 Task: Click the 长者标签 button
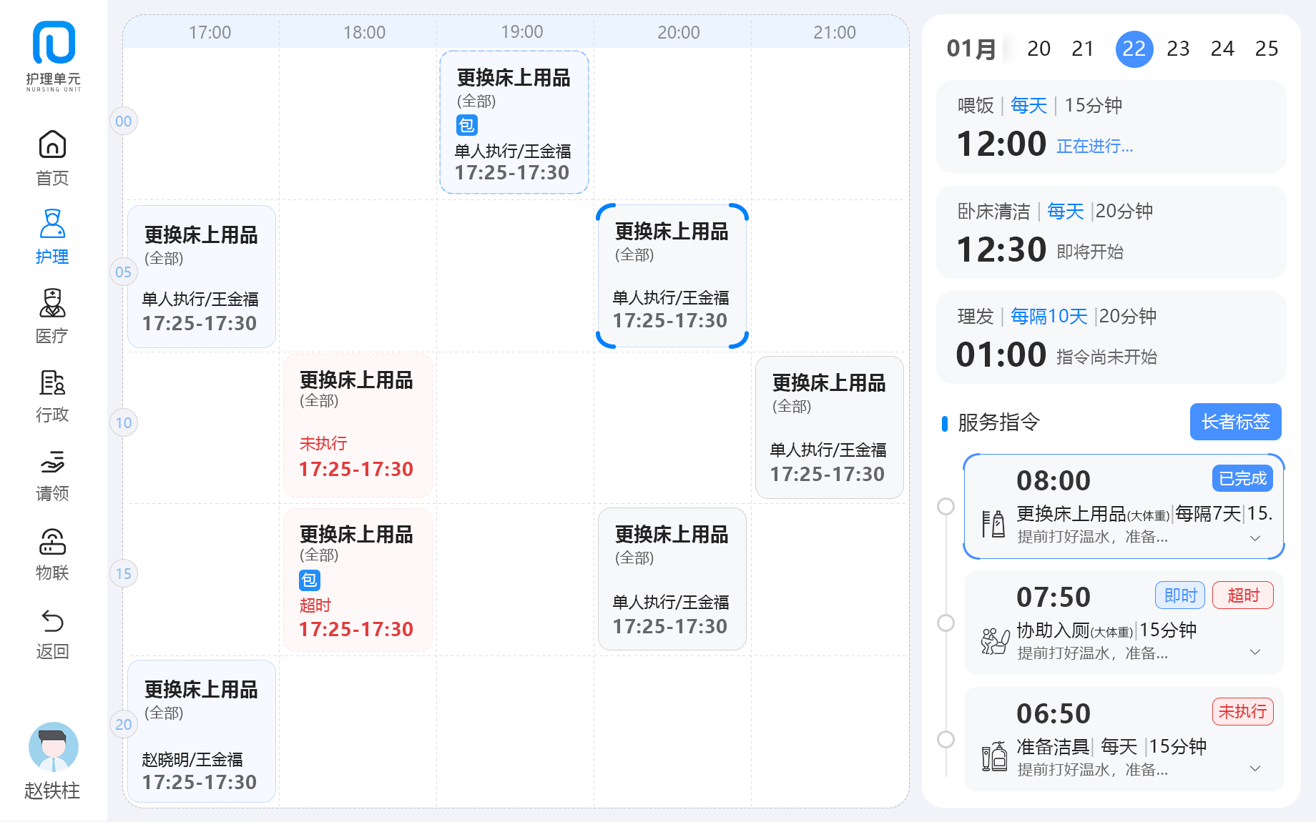pyautogui.click(x=1235, y=422)
